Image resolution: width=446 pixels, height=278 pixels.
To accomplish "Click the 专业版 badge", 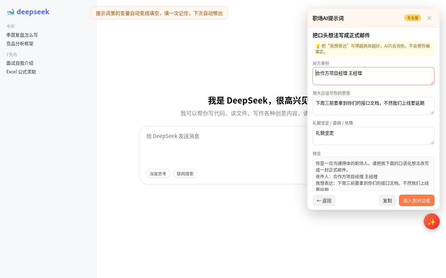I will [413, 18].
